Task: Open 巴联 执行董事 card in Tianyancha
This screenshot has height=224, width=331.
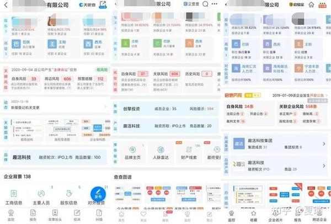Action: coord(26,48)
